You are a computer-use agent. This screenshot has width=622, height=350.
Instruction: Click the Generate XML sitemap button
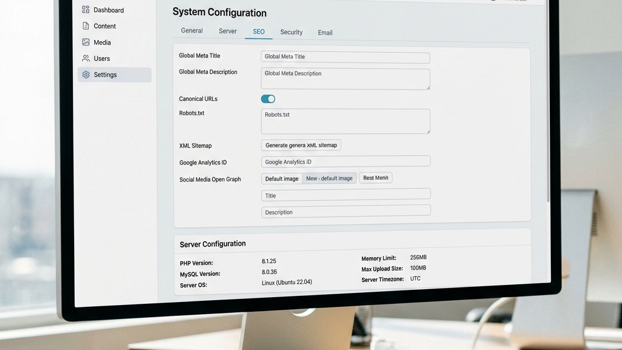coord(301,145)
